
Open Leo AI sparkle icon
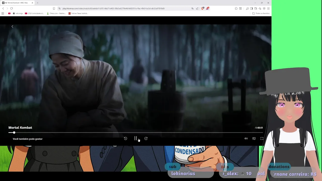(x=260, y=8)
